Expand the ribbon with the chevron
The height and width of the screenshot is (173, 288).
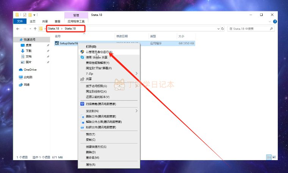click(x=270, y=22)
